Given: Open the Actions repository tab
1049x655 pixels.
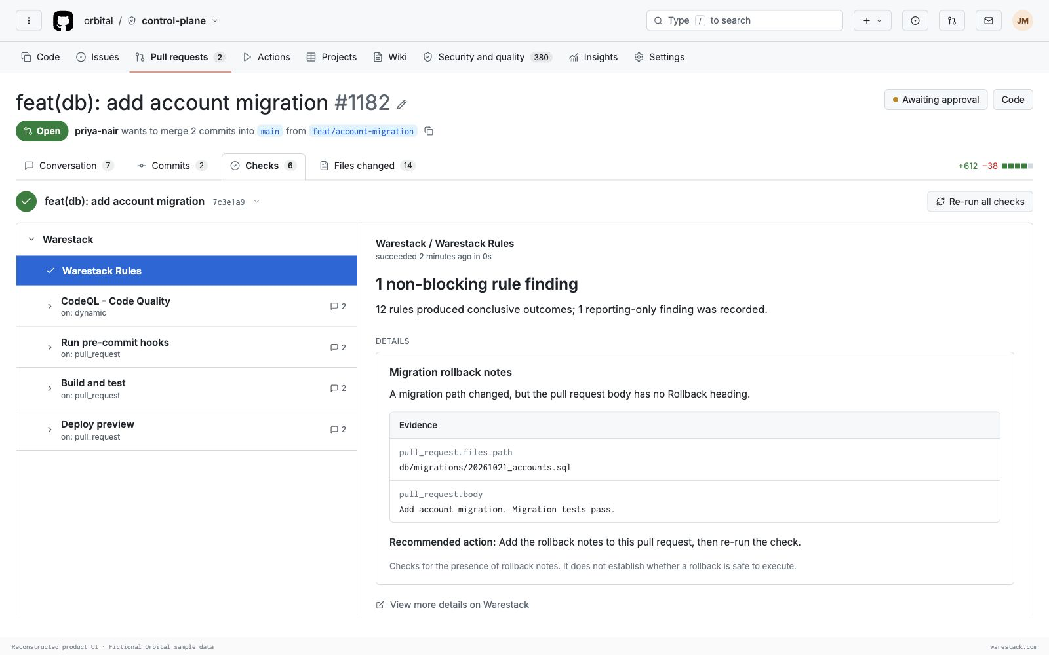Looking at the screenshot, I should tap(266, 57).
